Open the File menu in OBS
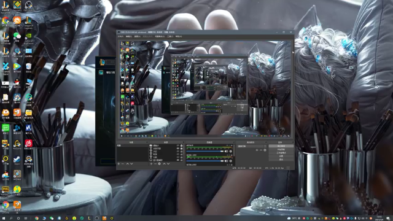Screen dimensions: 393x221 click(120, 37)
